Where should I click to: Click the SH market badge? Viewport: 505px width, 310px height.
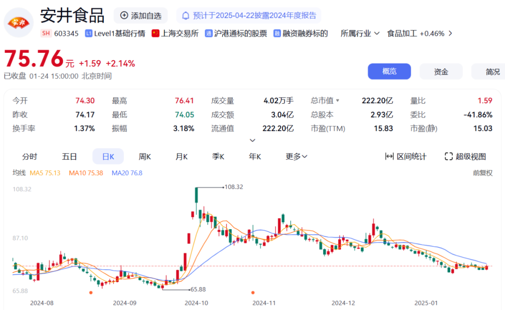pos(46,34)
